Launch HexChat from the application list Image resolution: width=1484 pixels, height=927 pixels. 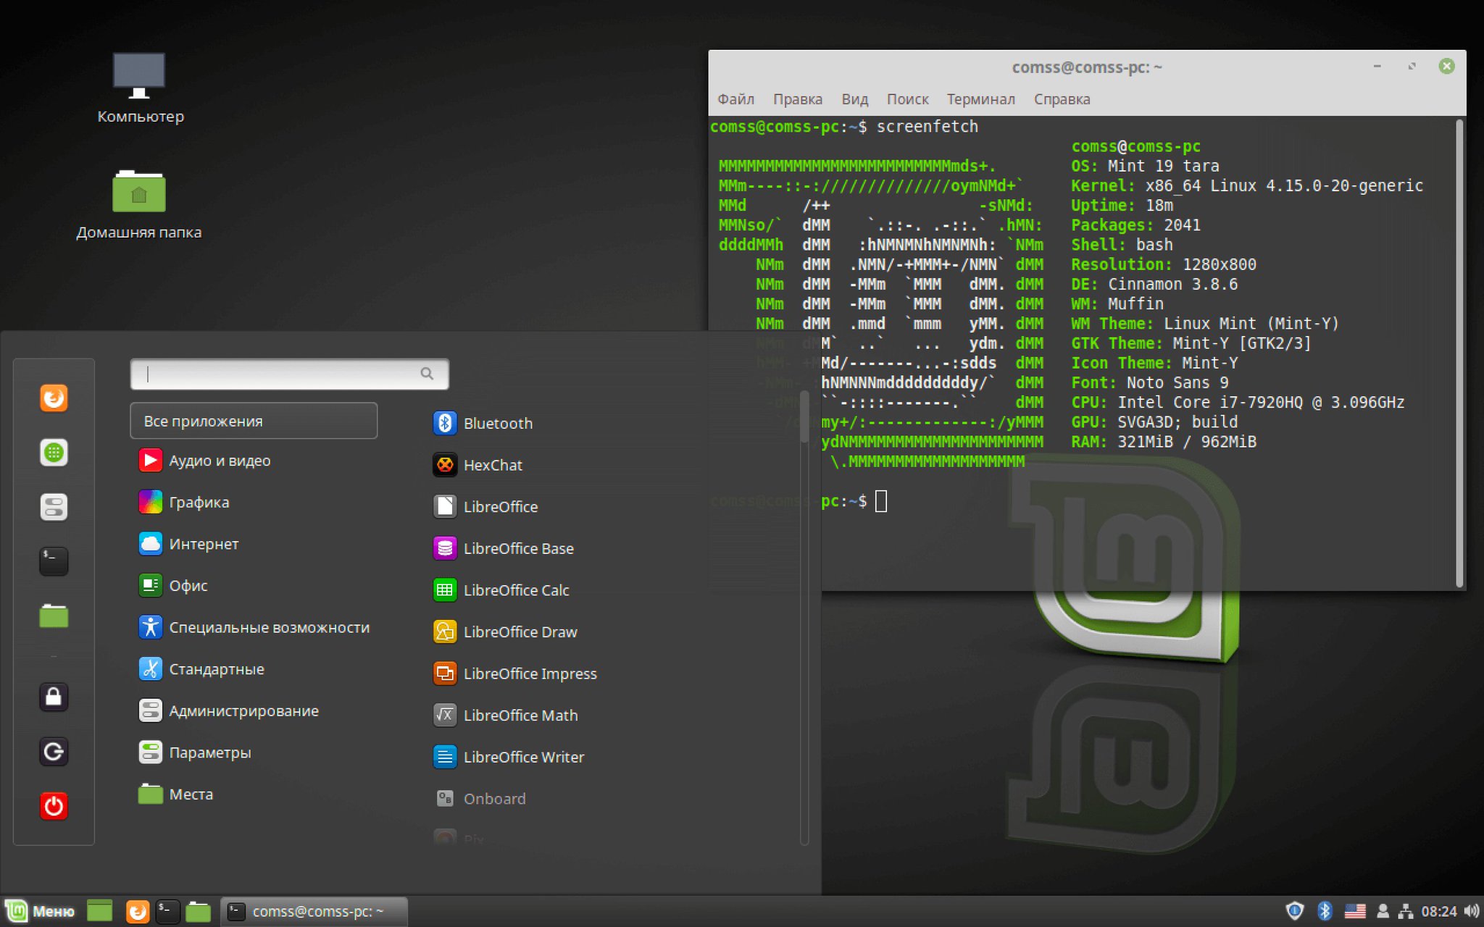[478, 465]
